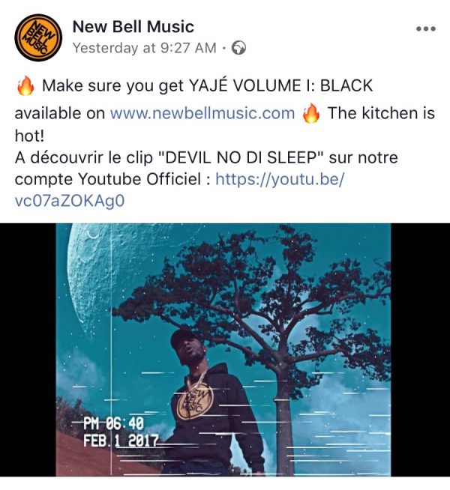Click the left black letterbox bar
The height and width of the screenshot is (490, 450).
pos(28,350)
